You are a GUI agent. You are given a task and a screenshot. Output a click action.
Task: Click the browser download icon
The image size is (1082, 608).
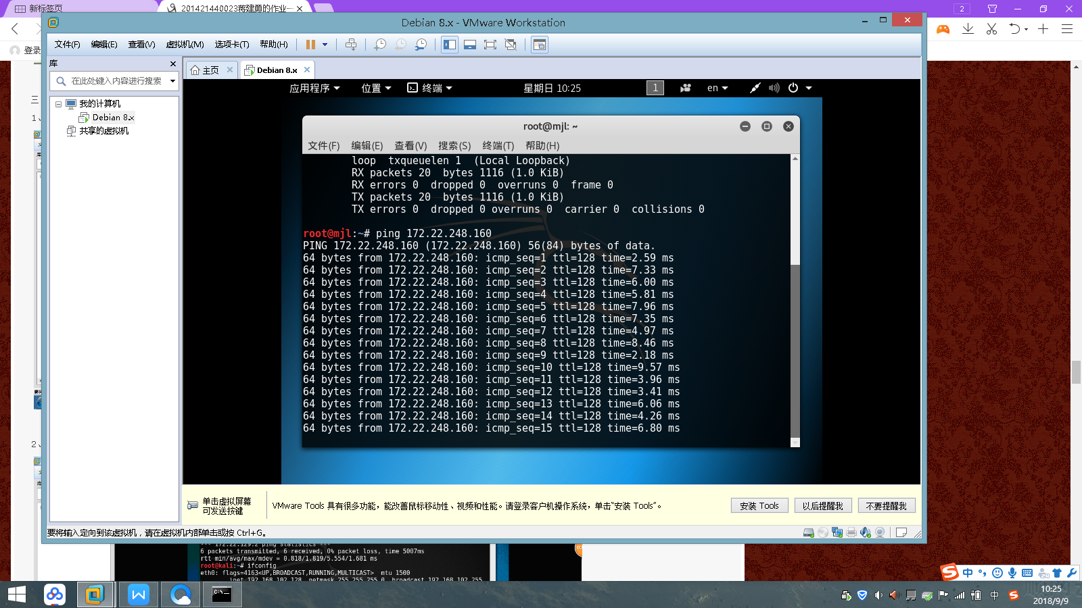pyautogui.click(x=968, y=29)
